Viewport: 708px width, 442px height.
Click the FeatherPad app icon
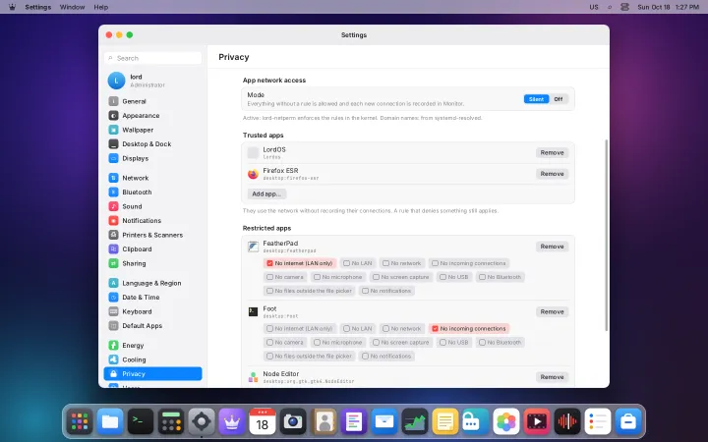[253, 247]
